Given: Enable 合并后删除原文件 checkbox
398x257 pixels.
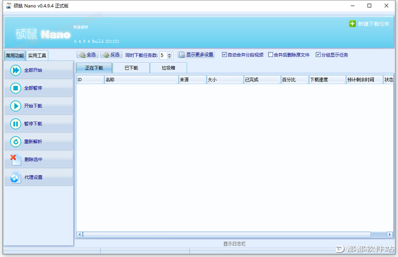Looking at the screenshot, I should (270, 54).
